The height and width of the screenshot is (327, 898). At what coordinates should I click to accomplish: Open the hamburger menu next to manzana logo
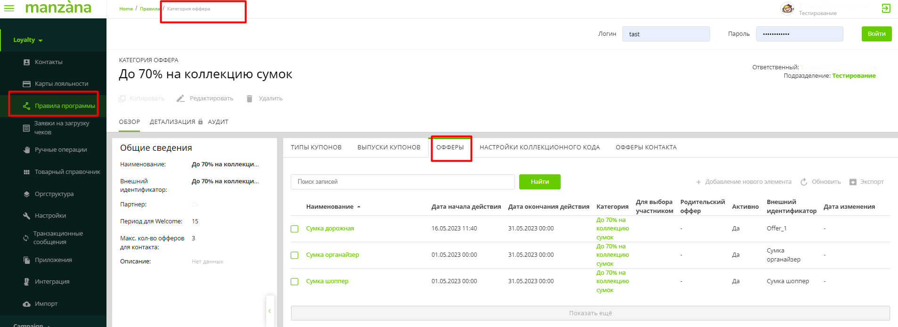coord(9,8)
